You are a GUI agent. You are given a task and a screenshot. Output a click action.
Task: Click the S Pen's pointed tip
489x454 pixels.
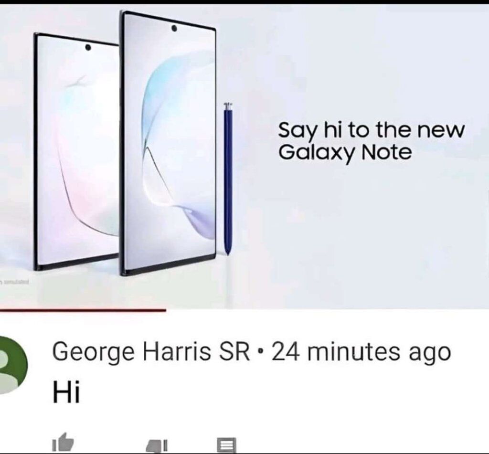(x=227, y=253)
